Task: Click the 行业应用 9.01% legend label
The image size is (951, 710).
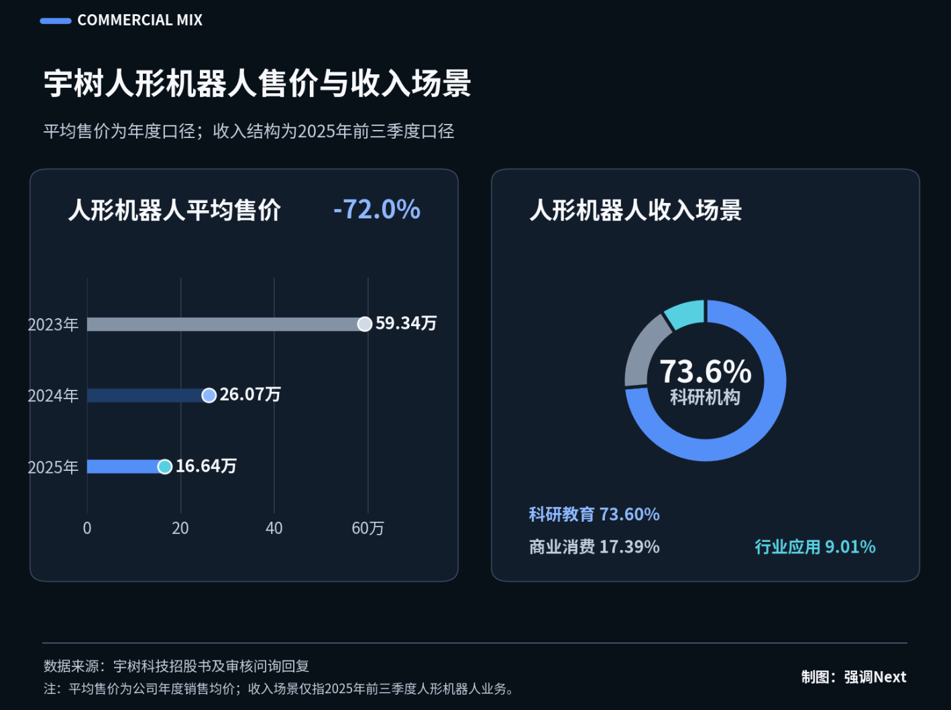Action: point(815,547)
